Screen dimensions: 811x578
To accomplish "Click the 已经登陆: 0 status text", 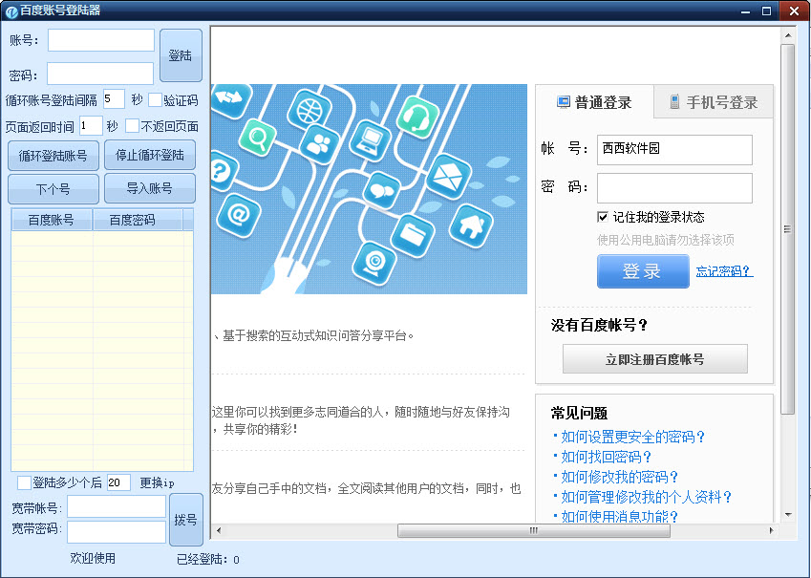I will coord(208,560).
